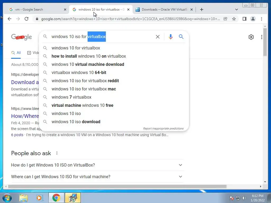Open the Windows Start menu
The width and height of the screenshot is (271, 203).
coord(7,198)
